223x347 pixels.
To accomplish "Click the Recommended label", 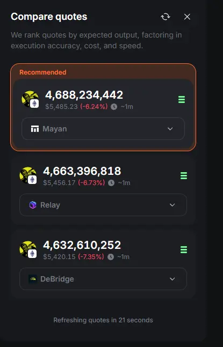I will 43,72.
